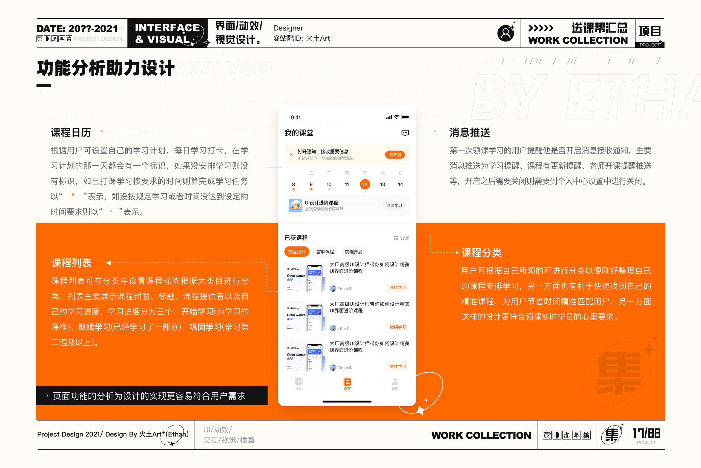Click the 消息推送 heading
Viewport: 701px width, 468px height.
point(470,132)
